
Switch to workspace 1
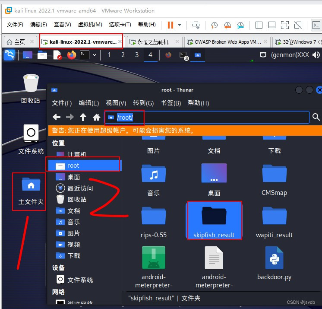pyautogui.click(x=109, y=55)
